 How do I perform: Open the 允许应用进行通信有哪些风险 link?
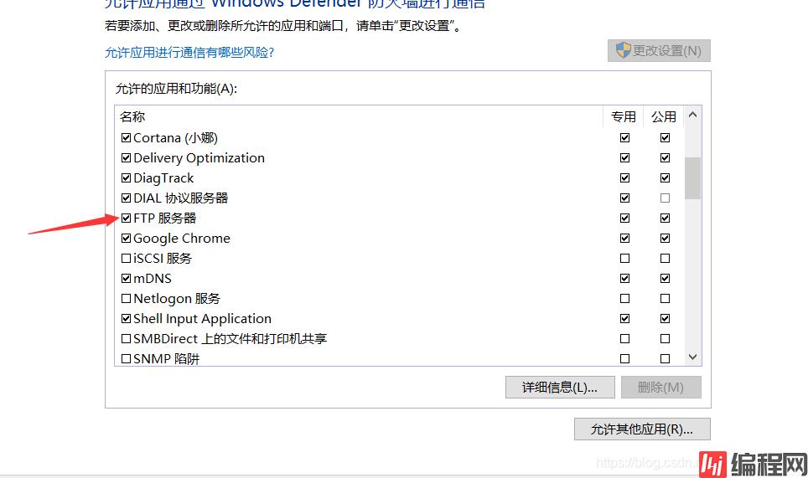[189, 53]
